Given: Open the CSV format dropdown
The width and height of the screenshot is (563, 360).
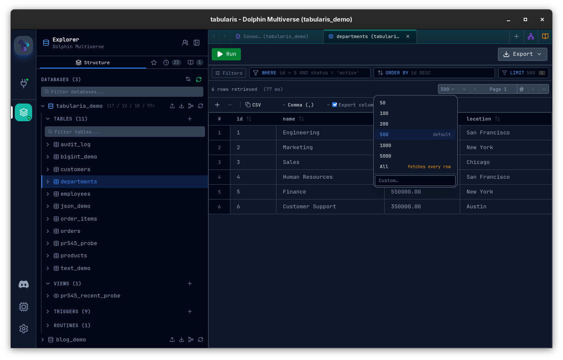Looking at the screenshot, I should 265,105.
